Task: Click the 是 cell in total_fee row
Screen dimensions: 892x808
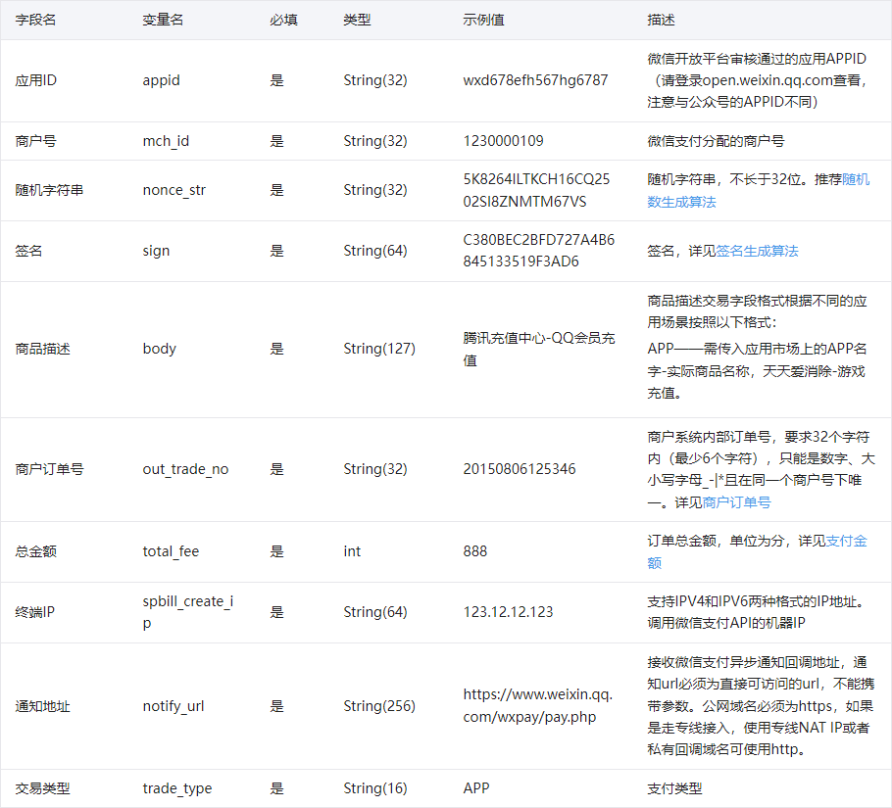Action: (x=276, y=551)
